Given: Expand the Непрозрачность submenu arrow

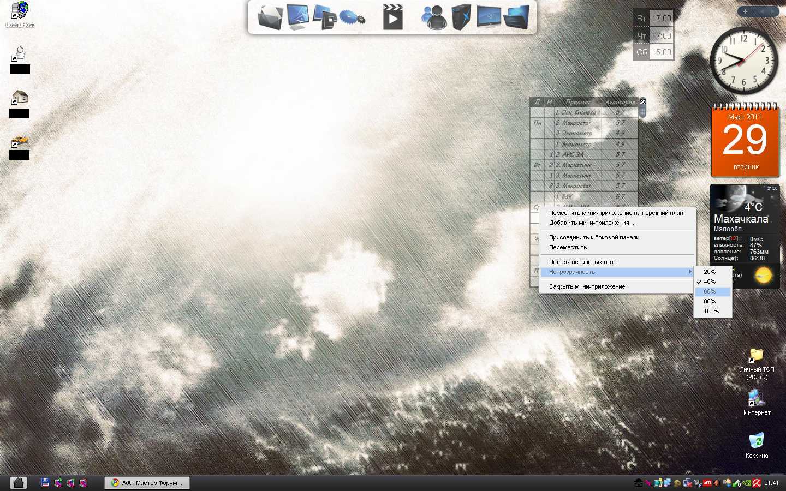Looking at the screenshot, I should point(690,272).
